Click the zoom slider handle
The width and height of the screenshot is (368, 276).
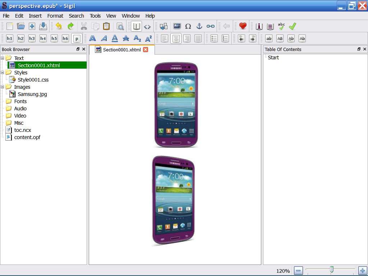(332, 270)
